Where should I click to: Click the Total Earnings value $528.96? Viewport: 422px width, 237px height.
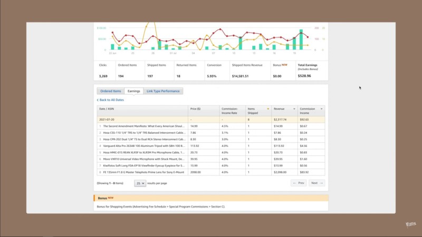pos(304,76)
